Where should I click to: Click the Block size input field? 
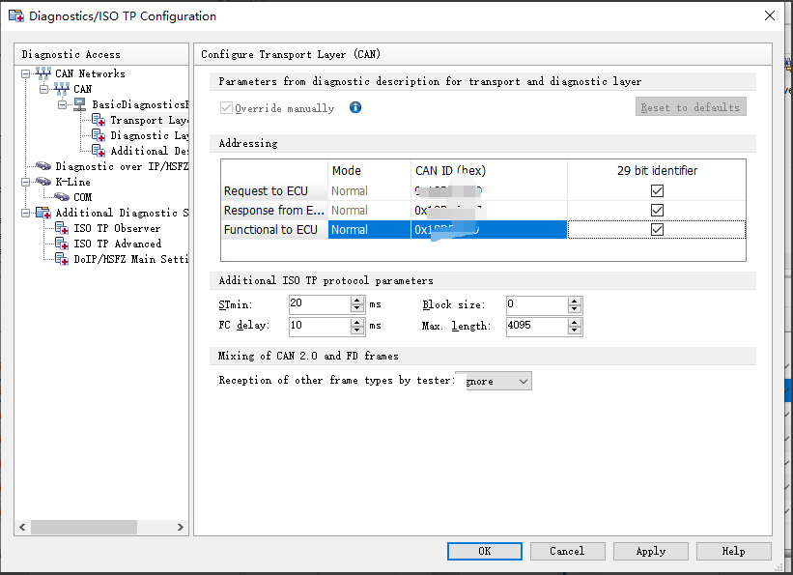click(537, 304)
